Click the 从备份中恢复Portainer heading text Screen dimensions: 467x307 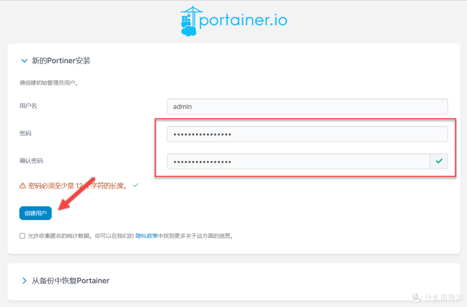(70, 281)
